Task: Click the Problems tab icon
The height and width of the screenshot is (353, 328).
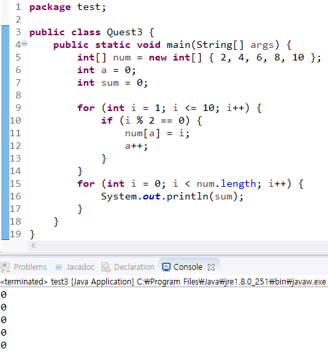Action: pos(5,267)
